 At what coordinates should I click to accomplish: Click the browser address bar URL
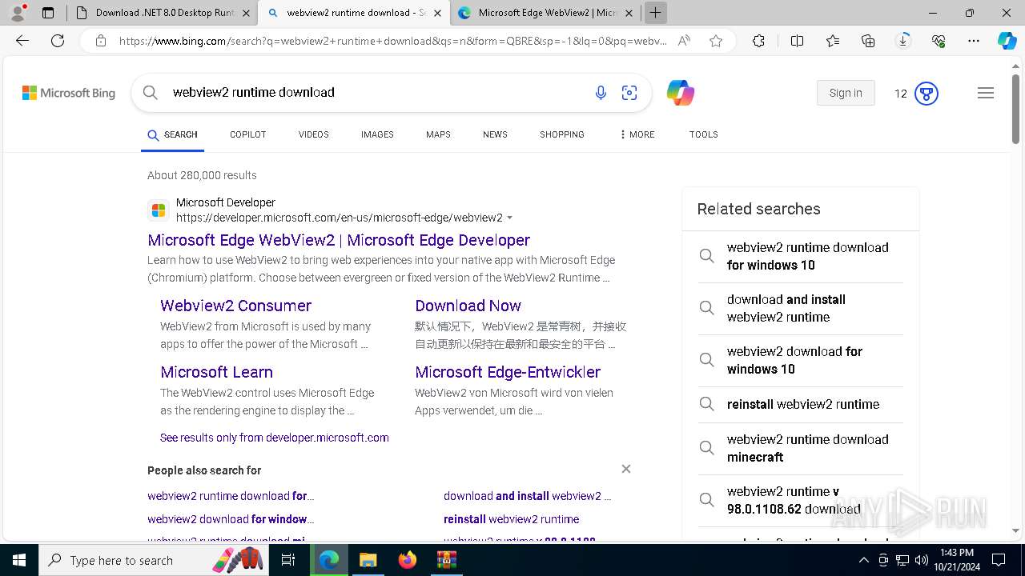[x=392, y=41]
